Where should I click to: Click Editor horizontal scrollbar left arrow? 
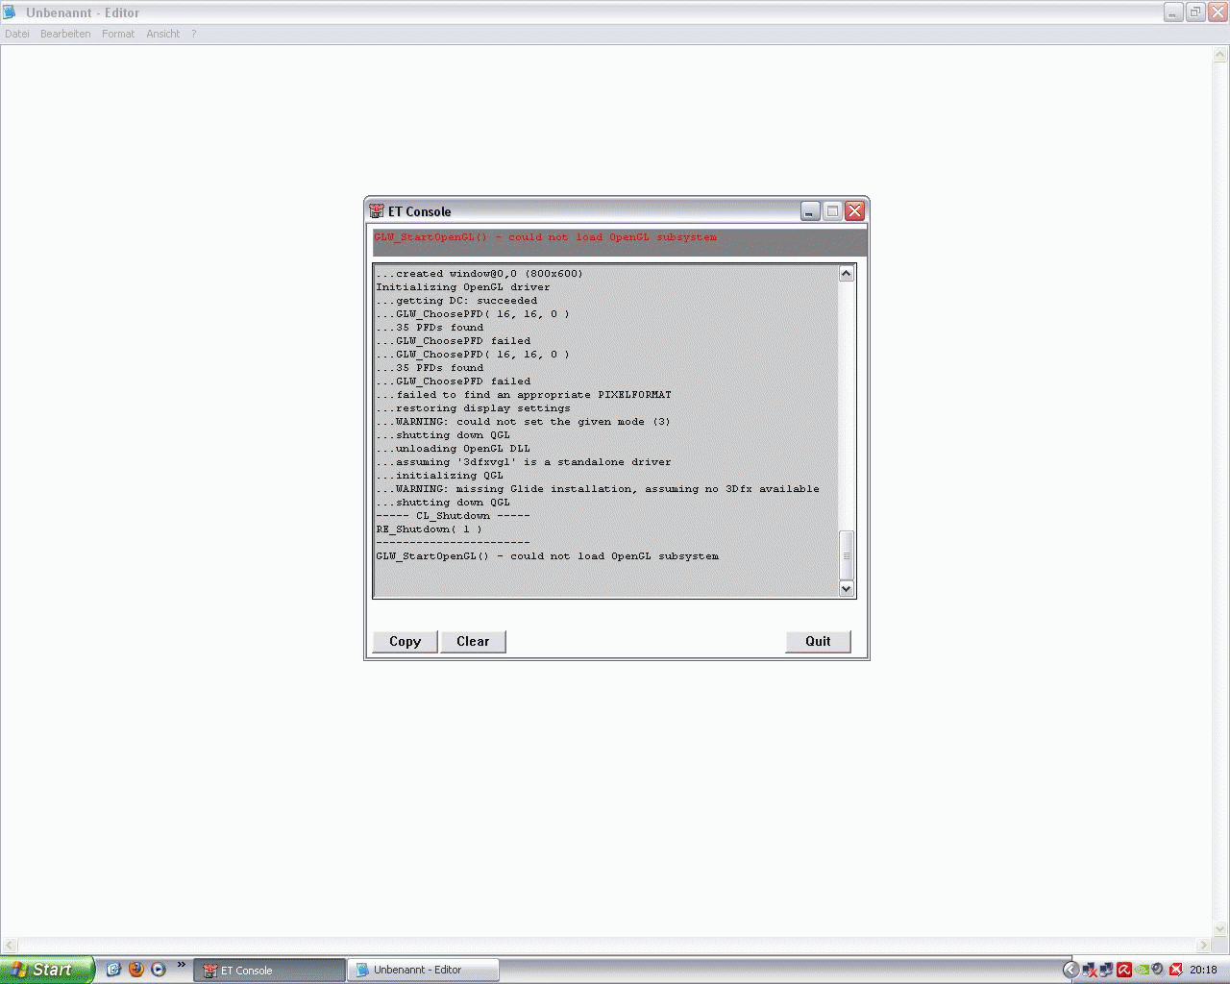[x=10, y=946]
